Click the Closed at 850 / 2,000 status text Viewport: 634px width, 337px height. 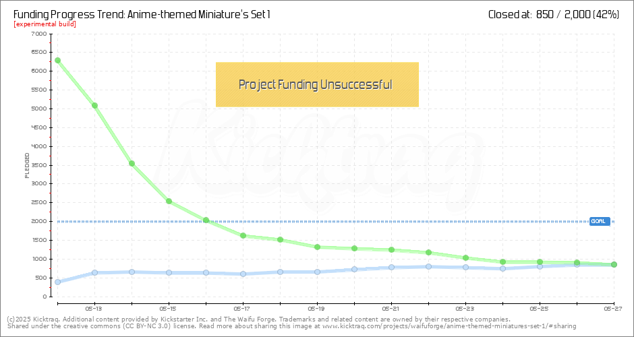coord(553,13)
